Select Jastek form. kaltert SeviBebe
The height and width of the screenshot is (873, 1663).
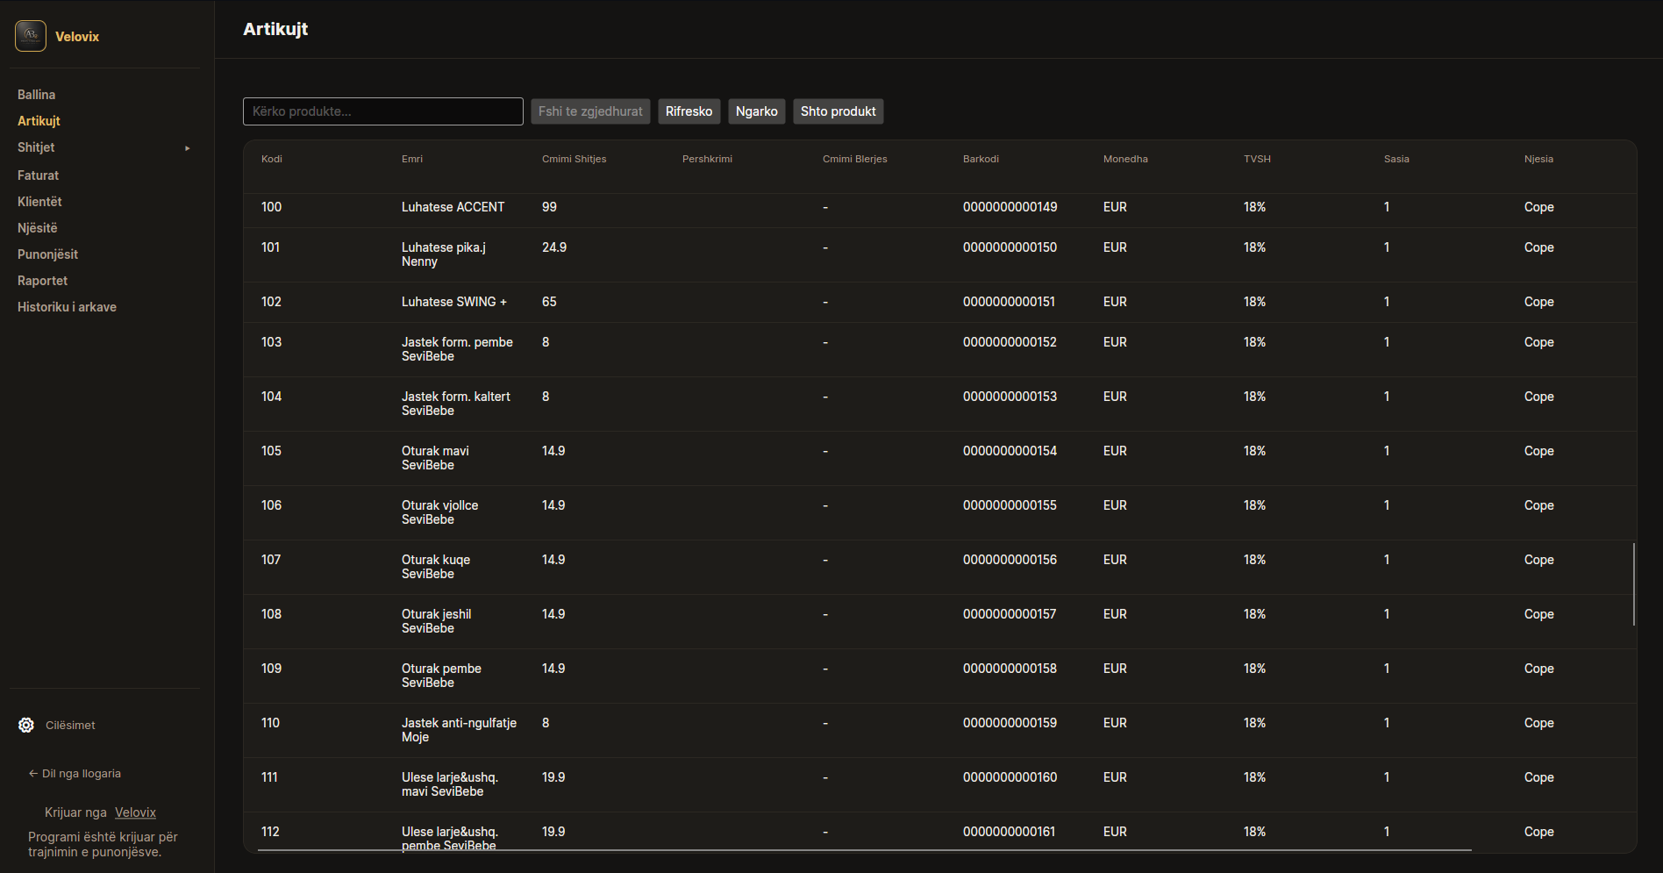pos(455,404)
